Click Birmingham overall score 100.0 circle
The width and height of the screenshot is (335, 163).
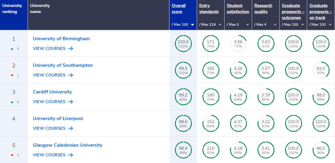coord(183,43)
